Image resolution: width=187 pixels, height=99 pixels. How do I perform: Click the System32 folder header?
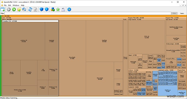coord(137,87)
